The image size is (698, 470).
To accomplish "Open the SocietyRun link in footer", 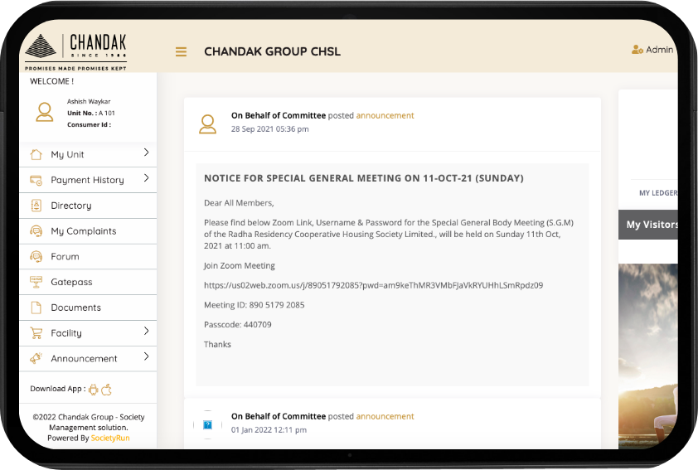I will 110,438.
